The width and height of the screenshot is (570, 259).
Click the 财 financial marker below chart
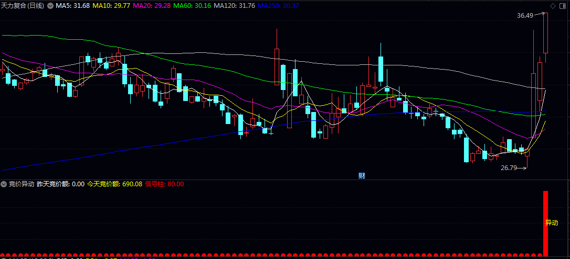(x=362, y=175)
